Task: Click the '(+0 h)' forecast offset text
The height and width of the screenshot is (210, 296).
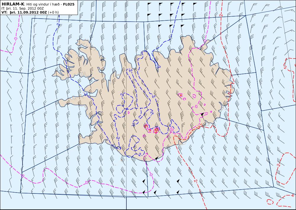Action: tap(53, 12)
